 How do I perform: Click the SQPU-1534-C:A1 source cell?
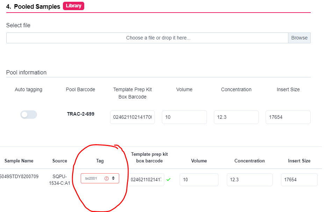point(60,180)
